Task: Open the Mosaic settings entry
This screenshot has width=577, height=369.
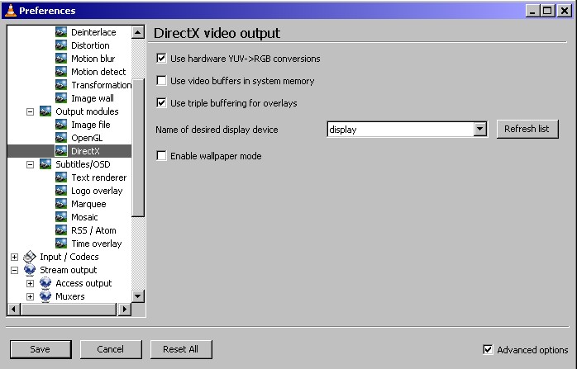Action: [84, 217]
